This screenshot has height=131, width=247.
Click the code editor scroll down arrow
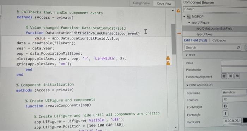click(x=176, y=127)
